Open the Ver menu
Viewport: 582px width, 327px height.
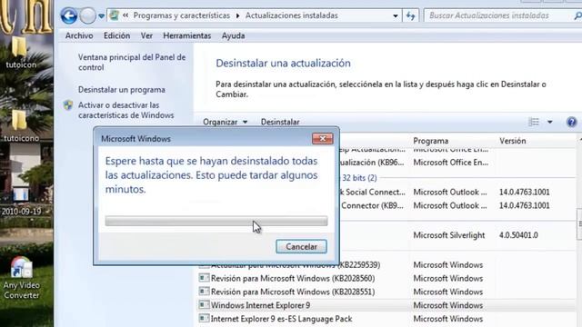click(x=146, y=36)
